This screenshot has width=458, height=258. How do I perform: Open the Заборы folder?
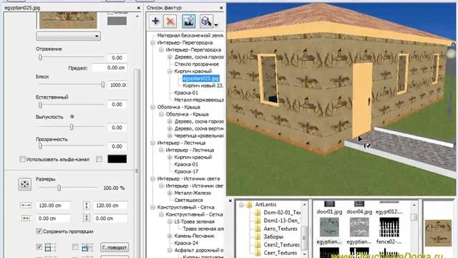pyautogui.click(x=273, y=236)
